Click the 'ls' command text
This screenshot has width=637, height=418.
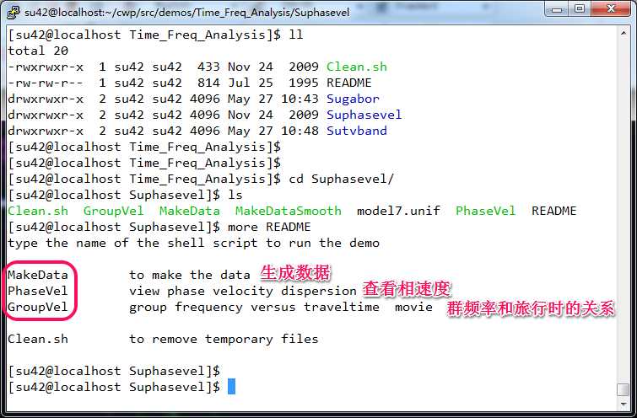[235, 196]
